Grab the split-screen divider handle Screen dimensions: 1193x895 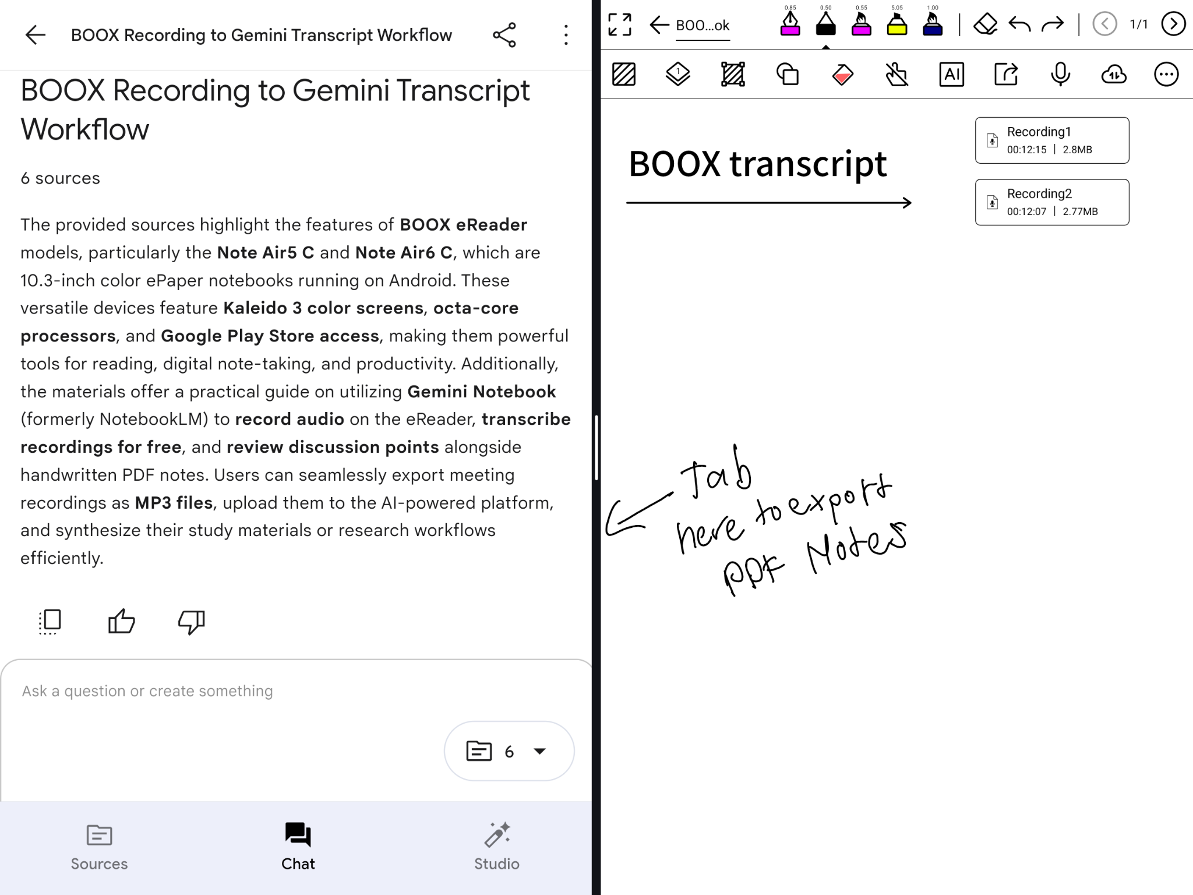(x=596, y=447)
